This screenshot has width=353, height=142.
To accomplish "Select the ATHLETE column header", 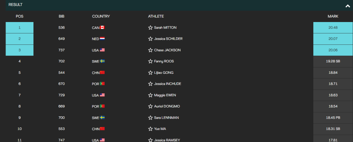I will tap(156, 17).
